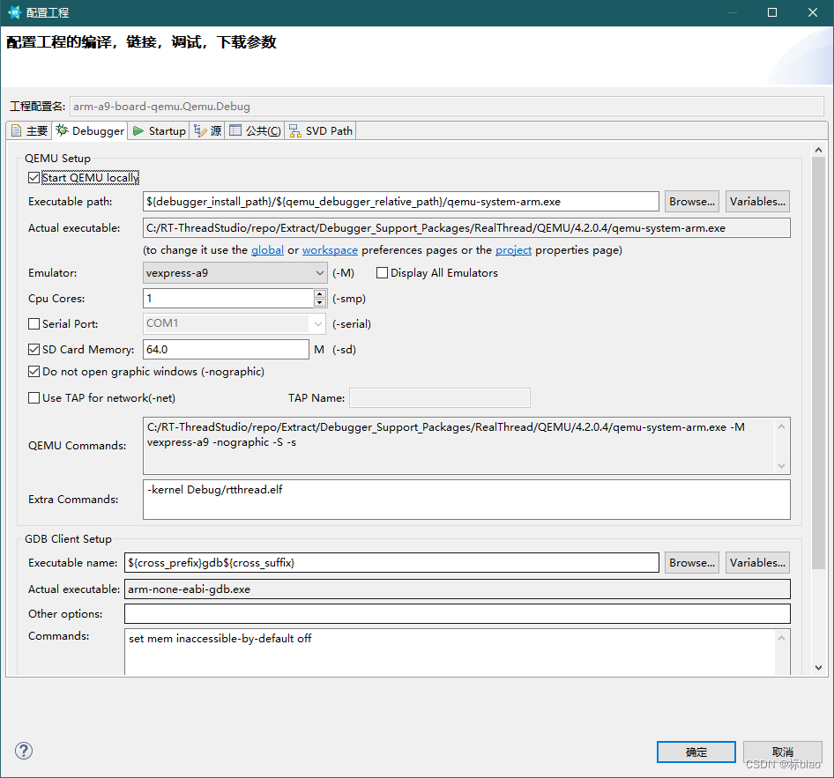
Task: Click the 确定 confirm button
Action: point(696,752)
